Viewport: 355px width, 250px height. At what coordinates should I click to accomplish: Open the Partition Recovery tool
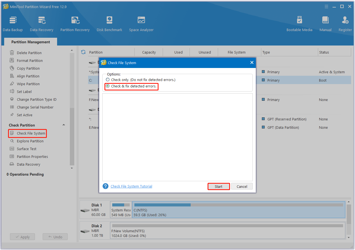click(75, 24)
